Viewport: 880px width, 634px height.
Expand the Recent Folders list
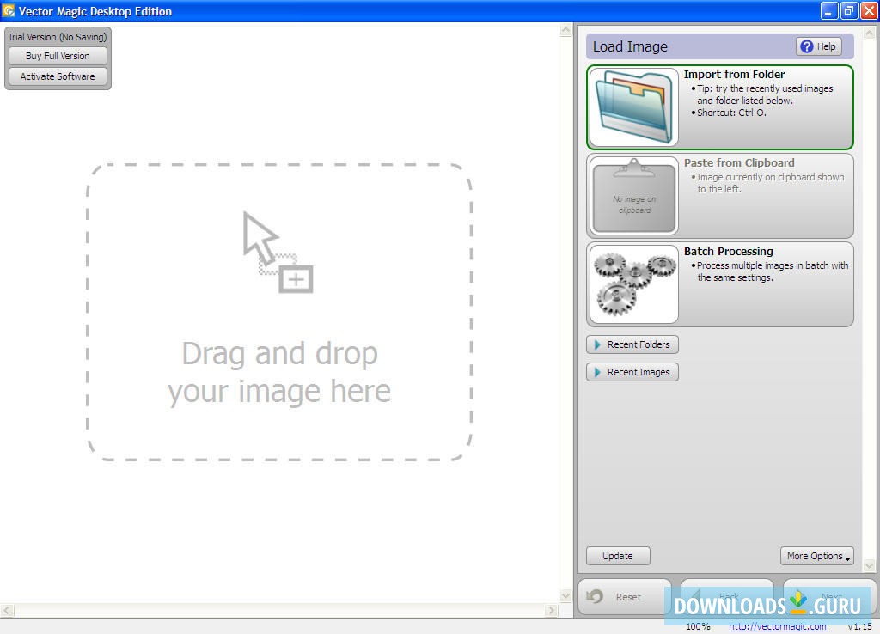(x=632, y=344)
